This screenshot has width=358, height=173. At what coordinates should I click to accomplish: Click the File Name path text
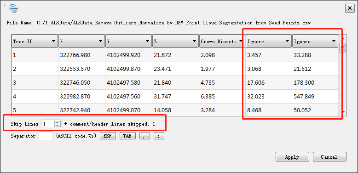tap(159, 23)
